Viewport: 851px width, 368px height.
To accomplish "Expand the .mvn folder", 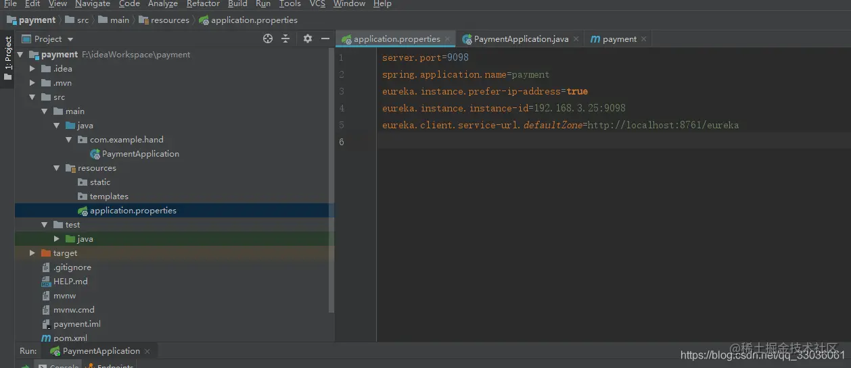I will [32, 83].
